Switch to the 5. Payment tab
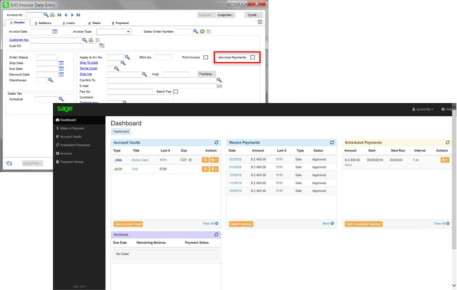This screenshot has width=457, height=290. coord(120,23)
